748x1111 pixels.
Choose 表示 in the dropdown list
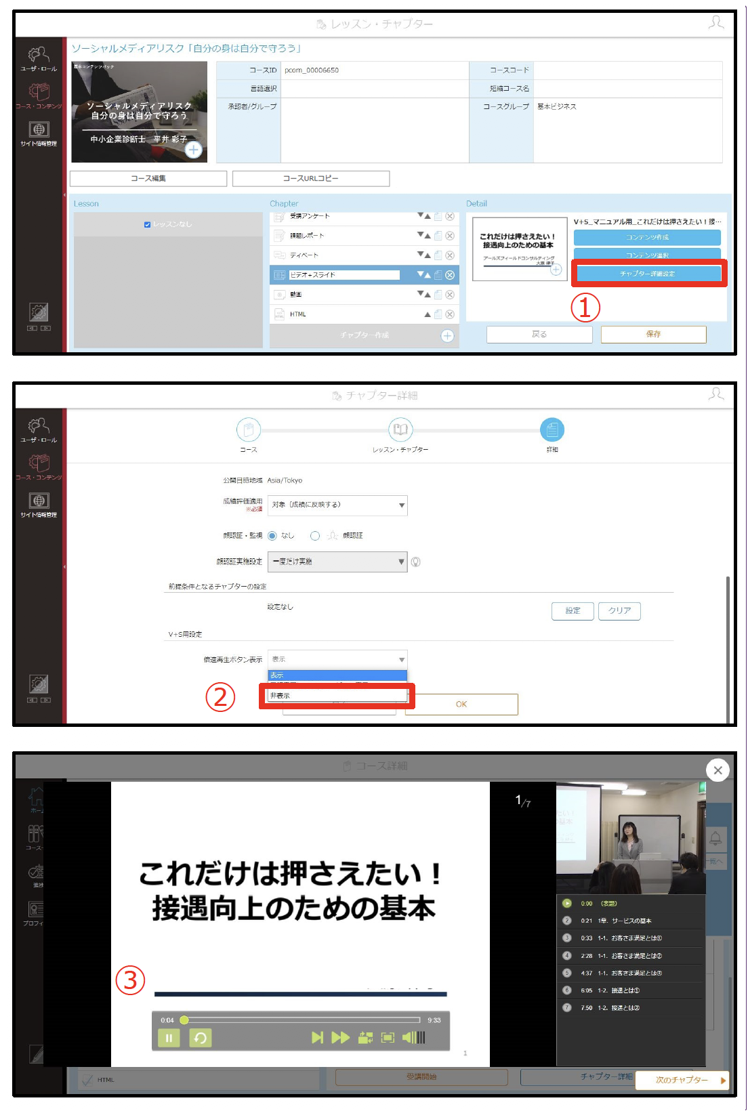pyautogui.click(x=337, y=675)
